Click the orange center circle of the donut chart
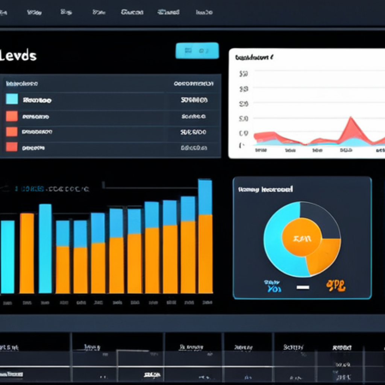 pos(302,238)
